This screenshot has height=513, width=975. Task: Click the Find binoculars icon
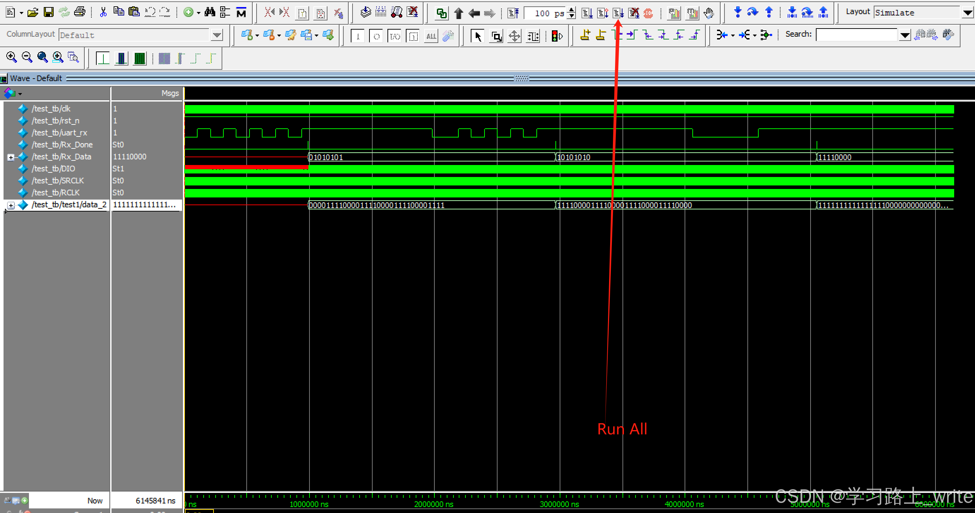click(210, 12)
